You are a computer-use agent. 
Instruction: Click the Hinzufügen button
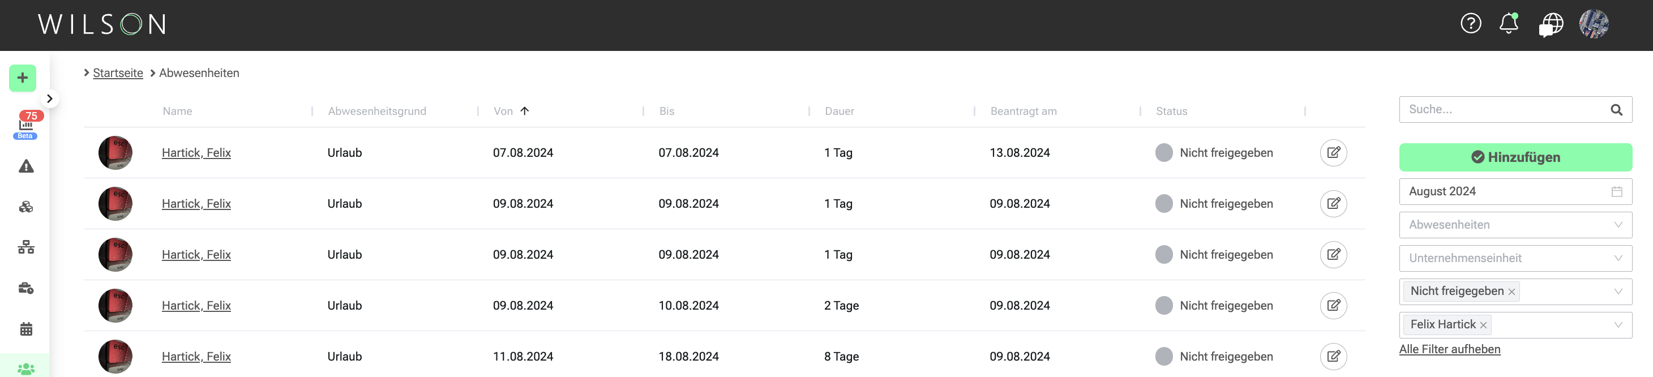(1515, 157)
